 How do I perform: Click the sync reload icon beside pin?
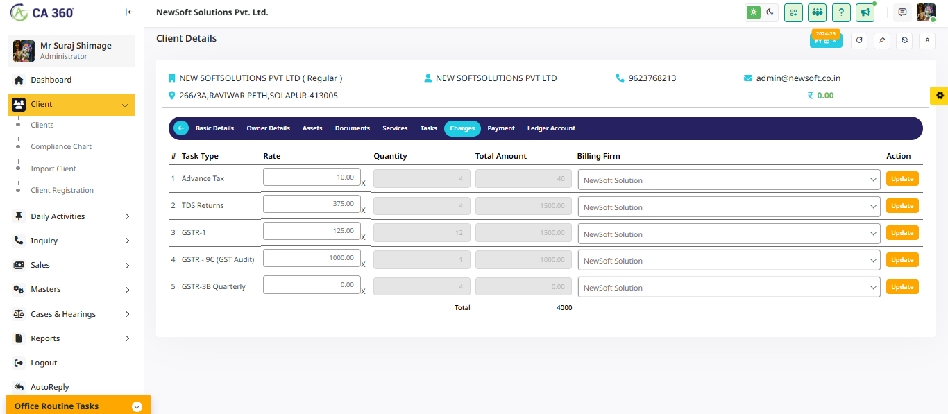tap(904, 40)
